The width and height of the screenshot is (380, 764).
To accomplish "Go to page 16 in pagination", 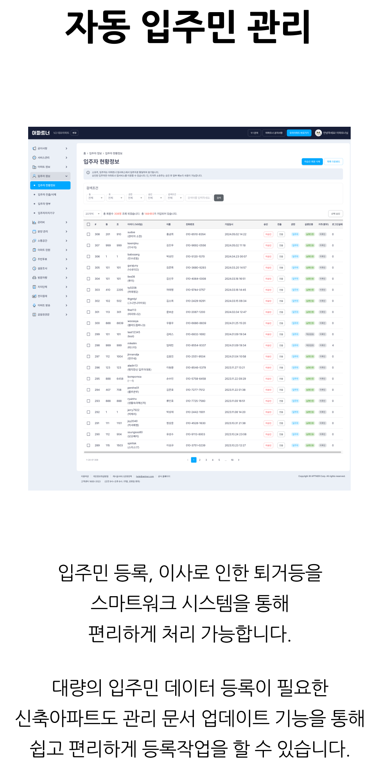I will [232, 460].
